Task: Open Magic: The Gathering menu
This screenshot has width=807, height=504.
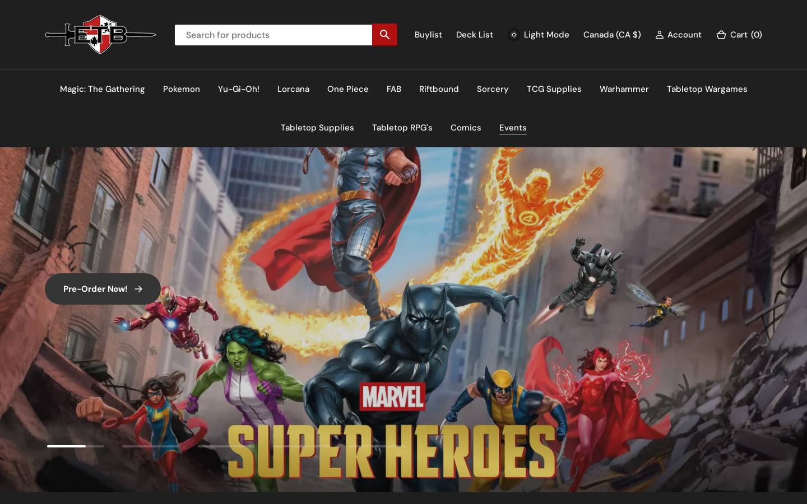Action: (103, 89)
